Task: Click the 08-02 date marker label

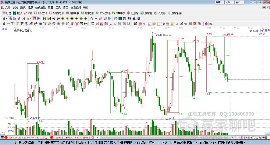Action: [x=230, y=34]
